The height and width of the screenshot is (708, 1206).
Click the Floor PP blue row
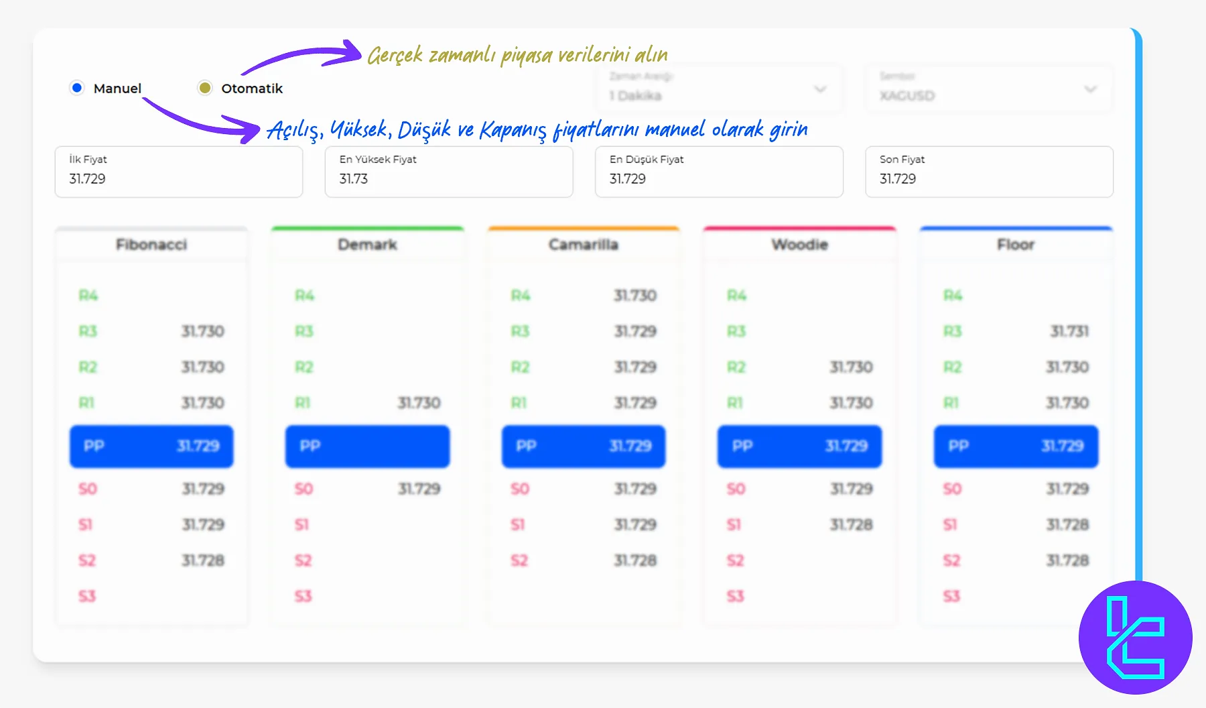(1015, 447)
